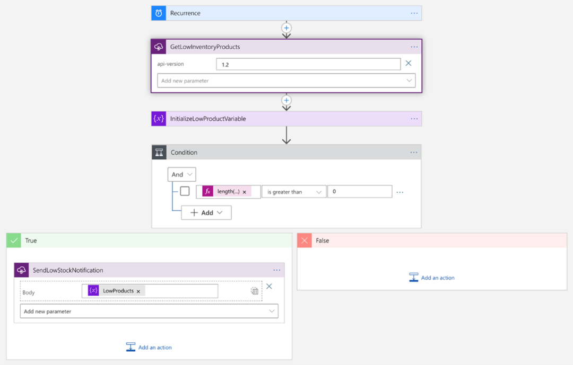This screenshot has height=365, width=573.
Task: Remove the LowProducts token from Body
Action: pyautogui.click(x=138, y=291)
